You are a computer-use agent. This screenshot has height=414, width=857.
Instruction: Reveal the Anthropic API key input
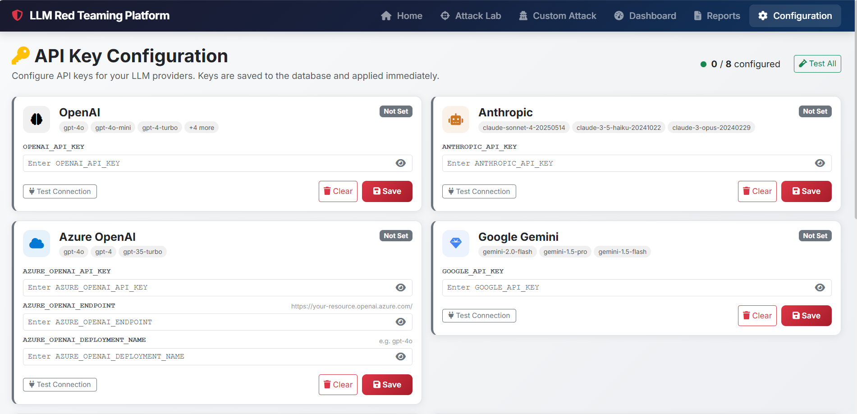[x=820, y=163]
